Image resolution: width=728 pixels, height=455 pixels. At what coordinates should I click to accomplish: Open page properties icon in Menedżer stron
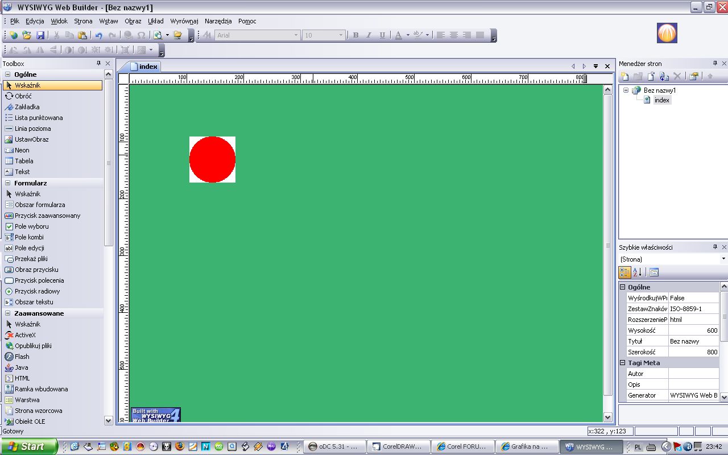[x=693, y=76]
